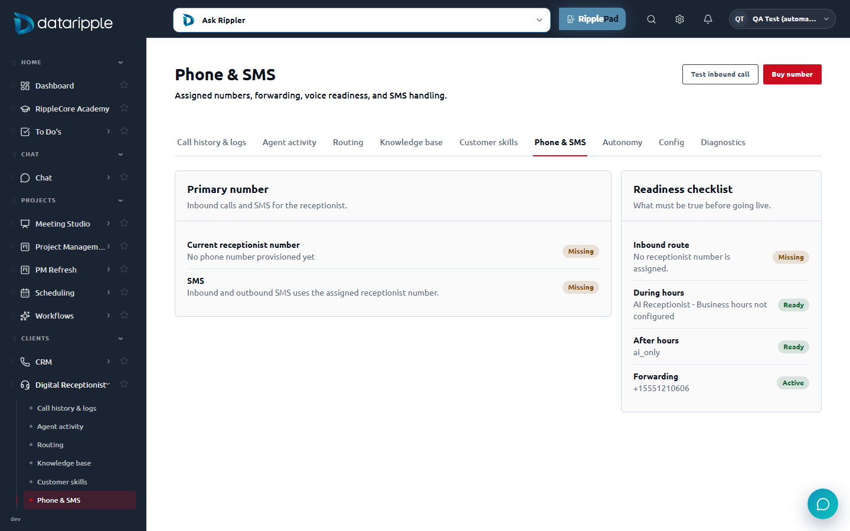Toggle favorite star for Dashboard
This screenshot has width=850, height=531.
click(124, 85)
